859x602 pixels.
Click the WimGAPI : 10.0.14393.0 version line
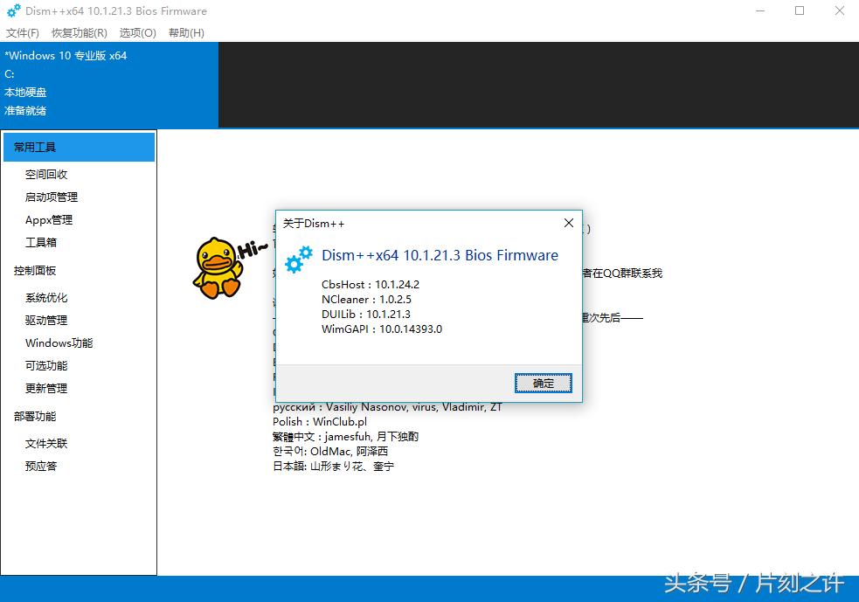(x=381, y=329)
